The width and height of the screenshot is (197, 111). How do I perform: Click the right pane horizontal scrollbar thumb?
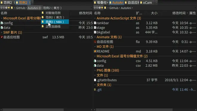[x=134, y=110]
